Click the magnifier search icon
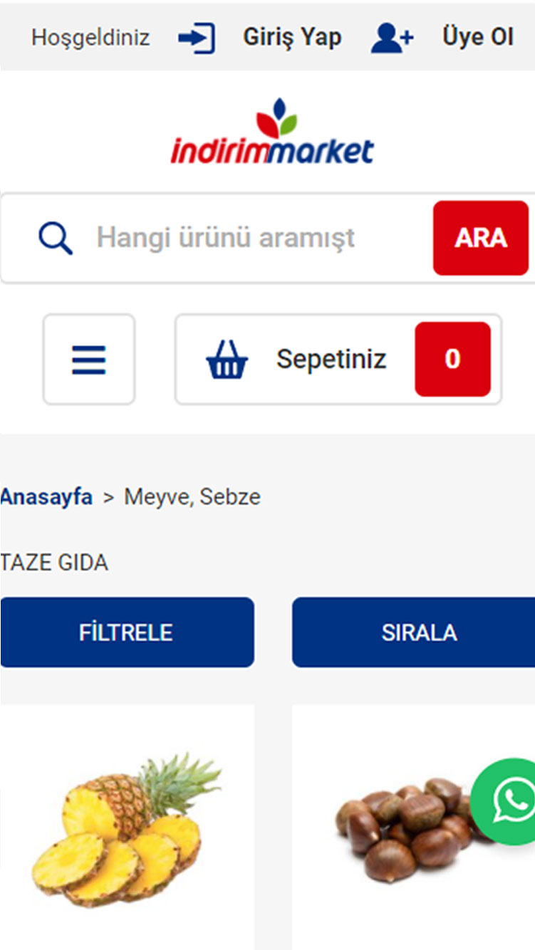This screenshot has height=950, width=535. pos(56,238)
